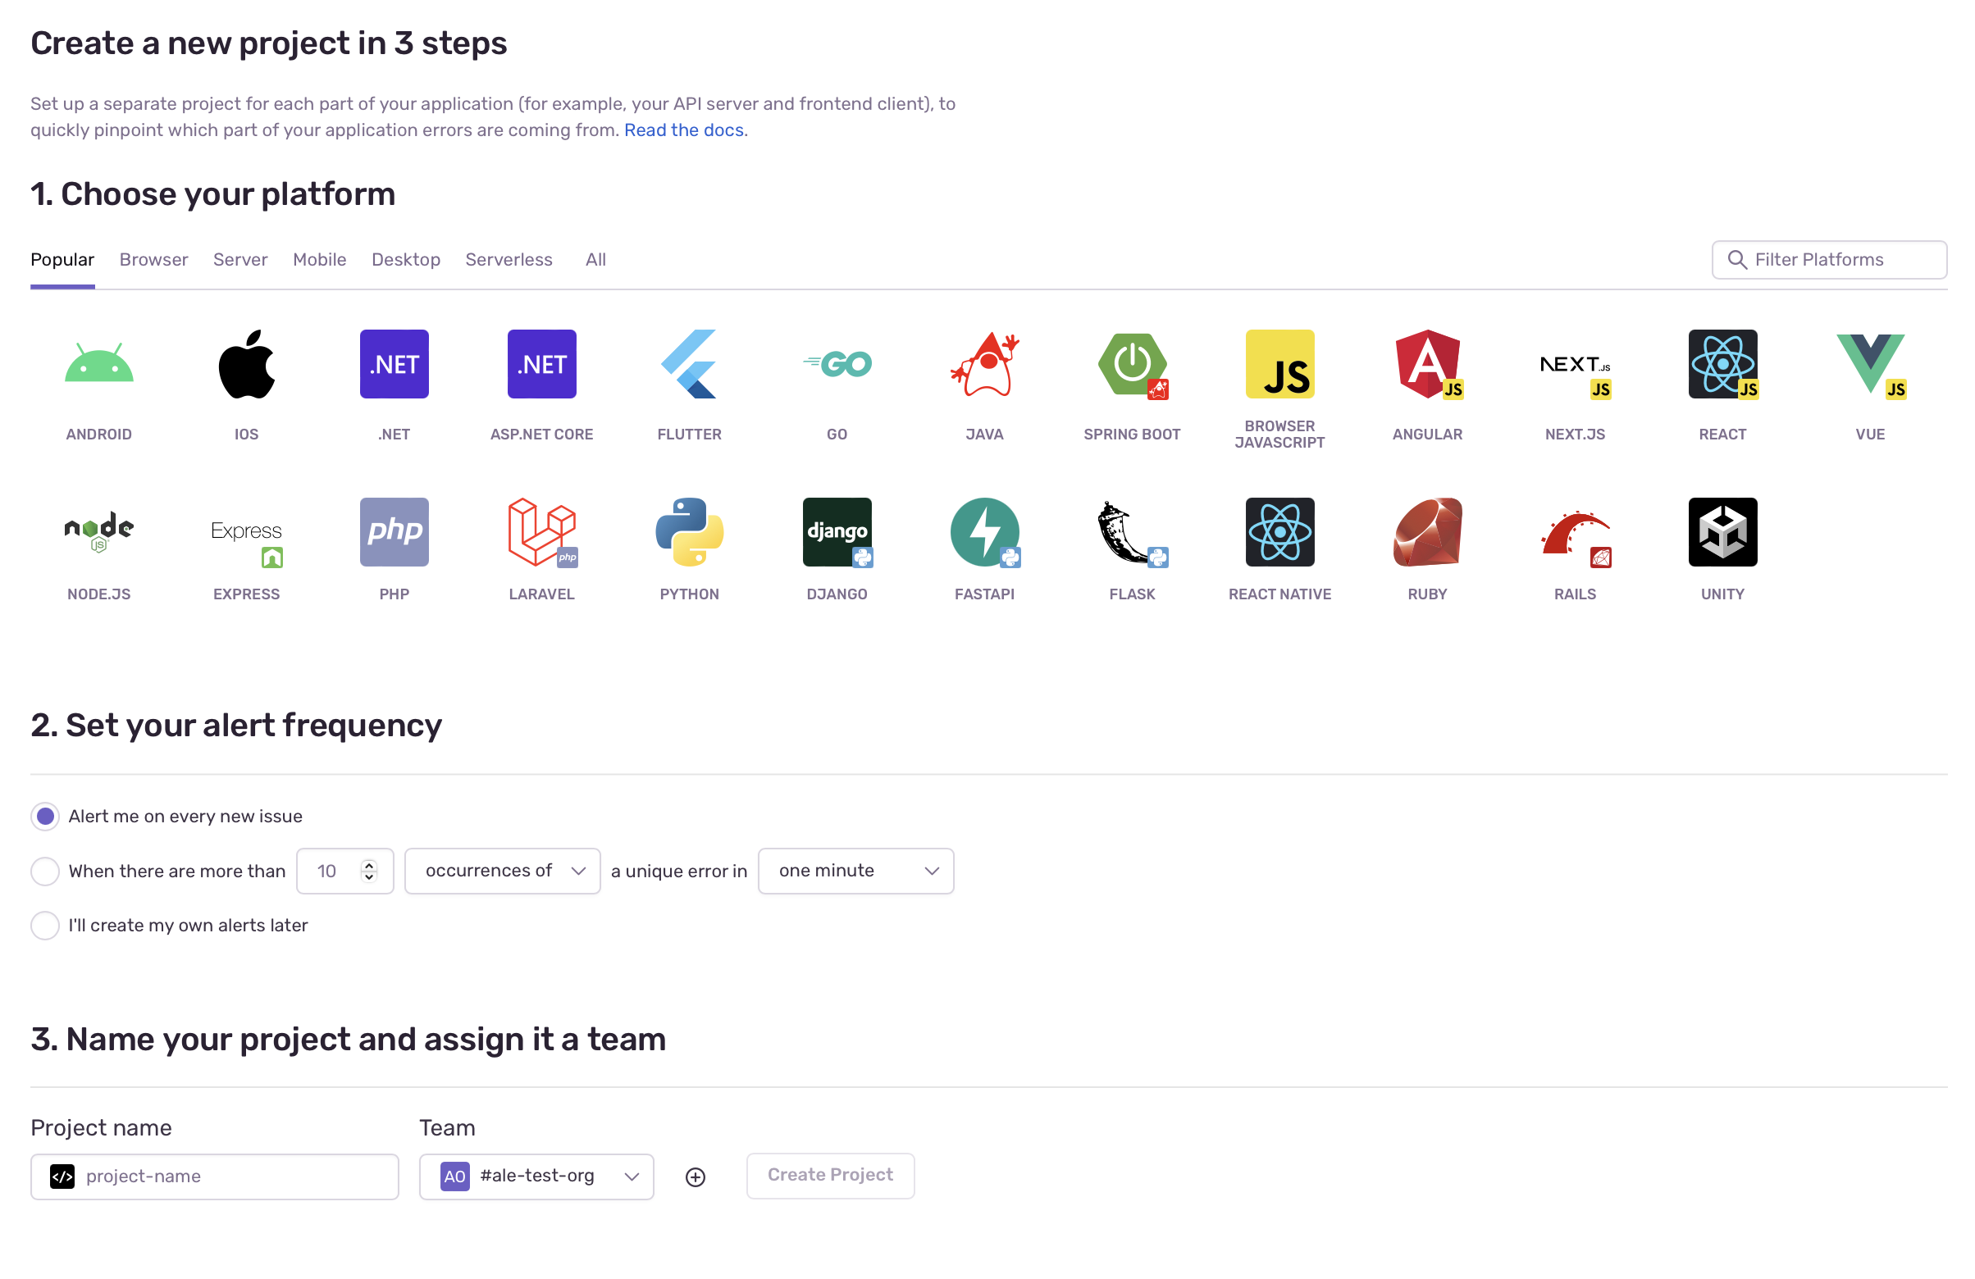
Task: Open the #ale-test-org team dropdown
Action: click(536, 1177)
